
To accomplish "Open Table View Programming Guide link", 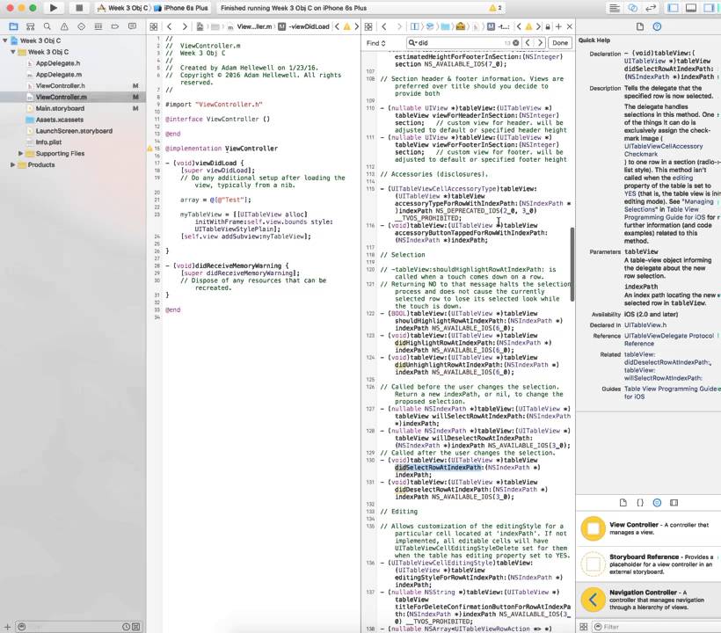I will coord(670,392).
